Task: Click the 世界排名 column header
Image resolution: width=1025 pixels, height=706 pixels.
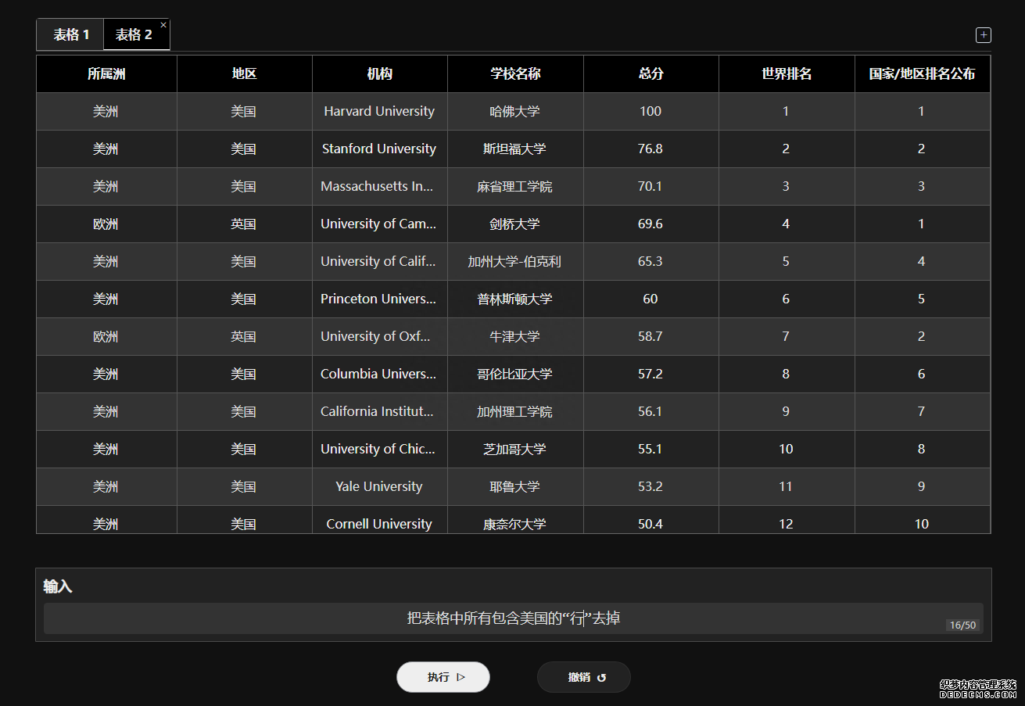Action: click(x=787, y=74)
